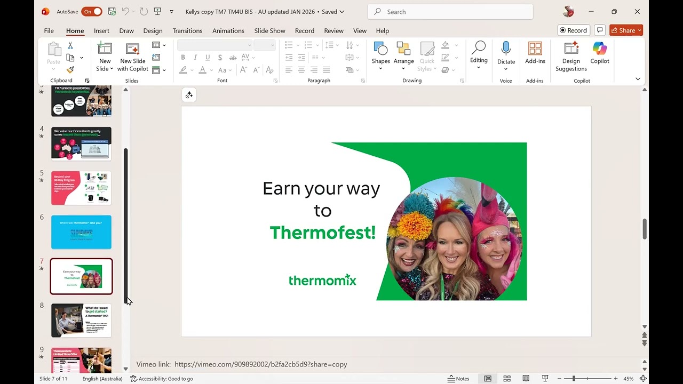683x384 pixels.
Task: Open the Animations tab
Action: tap(228, 30)
